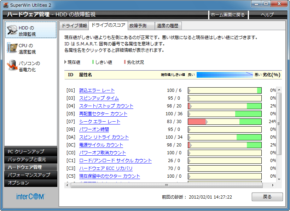Minimize the SuperWin Utilities window
This screenshot has width=290, height=211.
tap(256, 4)
